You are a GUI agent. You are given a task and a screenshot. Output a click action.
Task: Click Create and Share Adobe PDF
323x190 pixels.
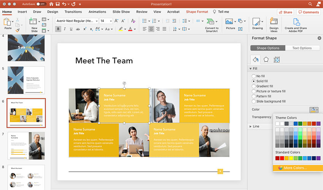point(296,25)
